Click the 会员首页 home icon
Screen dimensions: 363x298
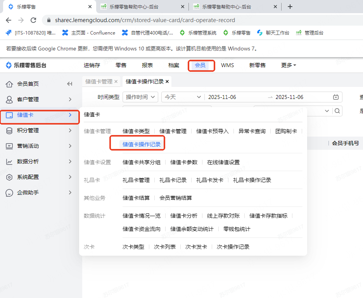click(9, 84)
